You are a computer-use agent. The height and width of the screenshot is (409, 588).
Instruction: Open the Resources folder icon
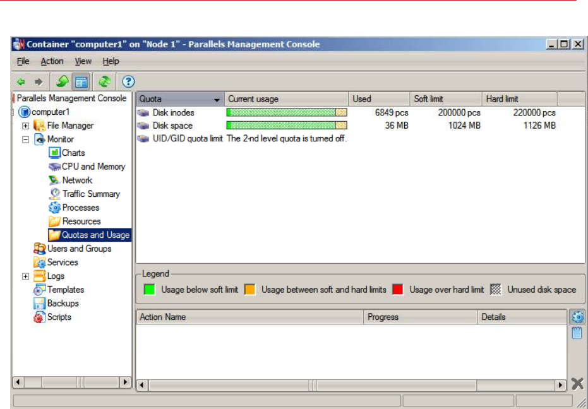click(x=55, y=221)
